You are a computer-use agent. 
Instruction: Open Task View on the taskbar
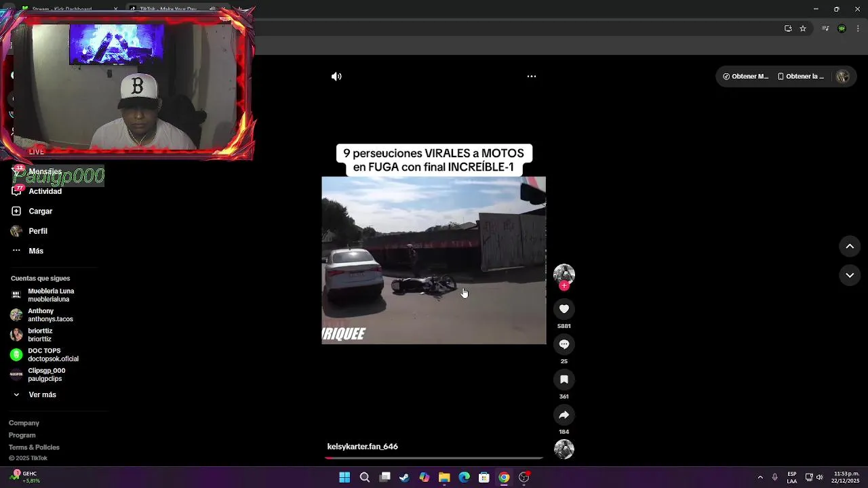[x=384, y=477]
